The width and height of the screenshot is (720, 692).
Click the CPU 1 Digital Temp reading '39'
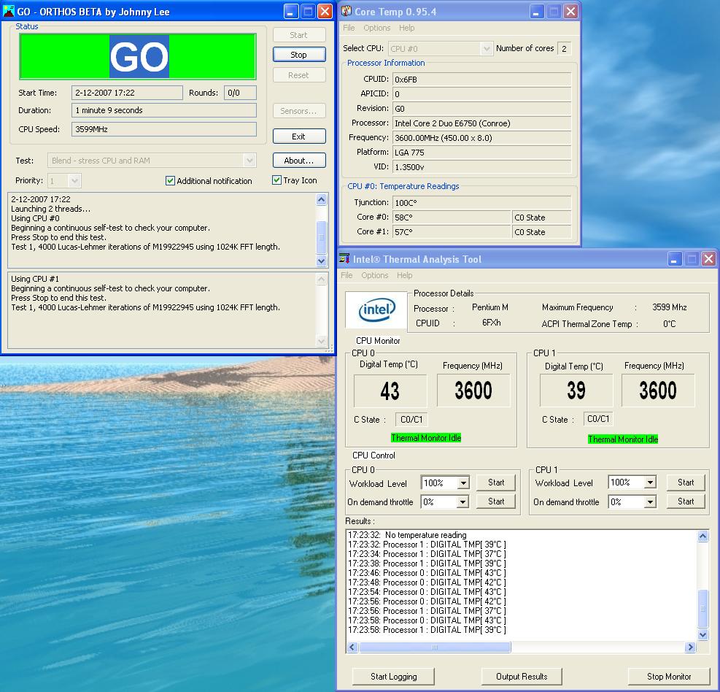[x=576, y=391]
